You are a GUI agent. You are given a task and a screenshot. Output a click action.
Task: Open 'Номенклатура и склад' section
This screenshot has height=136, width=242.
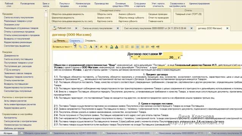tap(83, 5)
